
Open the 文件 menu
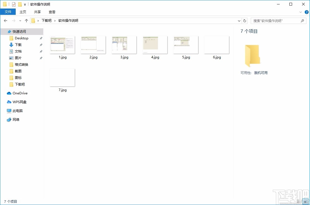point(8,12)
